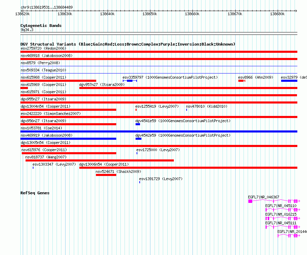Click the 9q34.3 cytogenetic band
Image resolution: width=307 pixels, height=255 pixels.
coord(159,33)
